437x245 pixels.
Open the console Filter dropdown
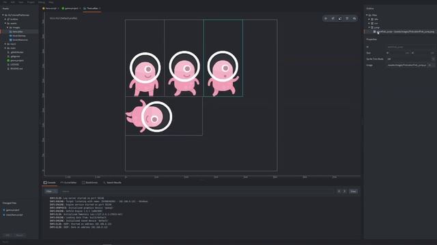click(x=51, y=191)
